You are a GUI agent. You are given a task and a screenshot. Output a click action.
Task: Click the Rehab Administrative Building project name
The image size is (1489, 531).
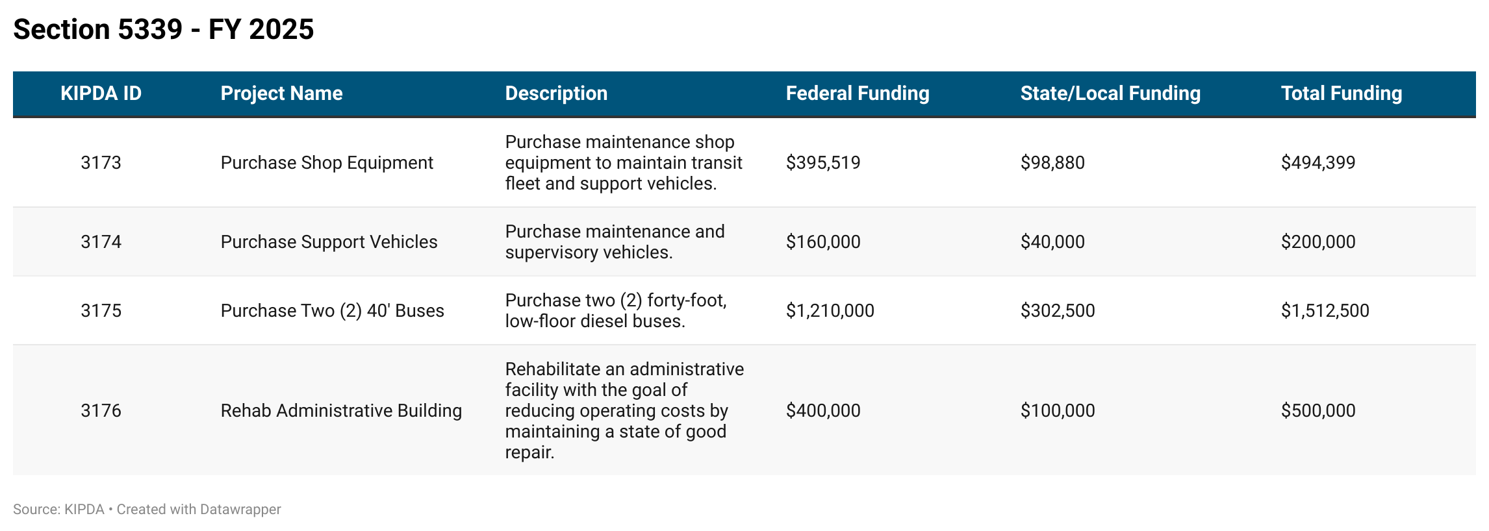pyautogui.click(x=341, y=410)
